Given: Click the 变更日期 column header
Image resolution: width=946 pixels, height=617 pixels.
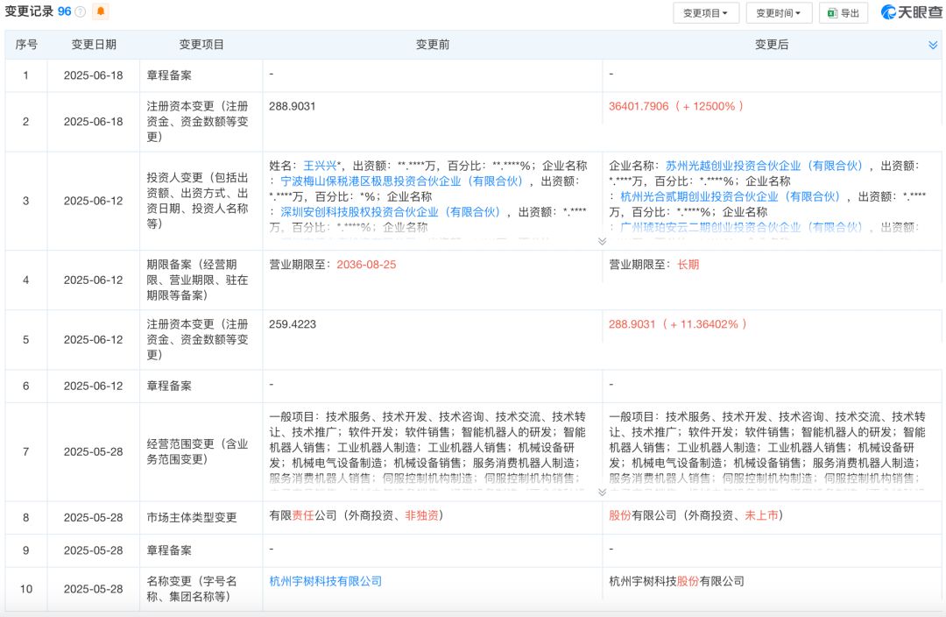Looking at the screenshot, I should pyautogui.click(x=94, y=45).
